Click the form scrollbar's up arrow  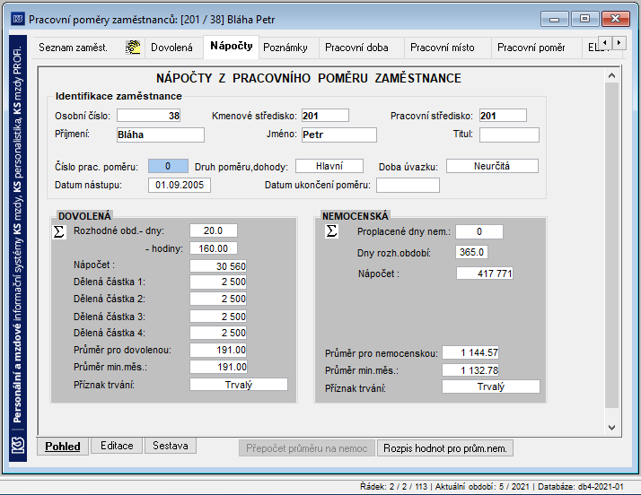pyautogui.click(x=611, y=75)
